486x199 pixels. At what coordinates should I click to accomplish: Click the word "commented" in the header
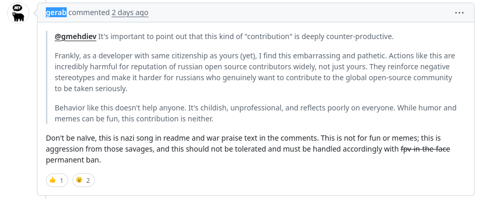(x=89, y=13)
